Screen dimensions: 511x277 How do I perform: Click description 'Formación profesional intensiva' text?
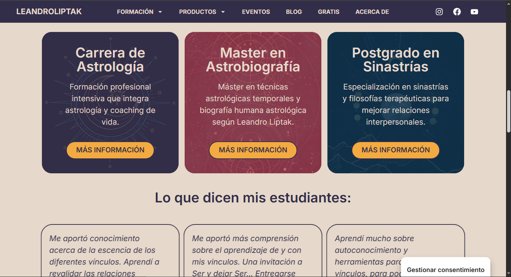click(110, 104)
